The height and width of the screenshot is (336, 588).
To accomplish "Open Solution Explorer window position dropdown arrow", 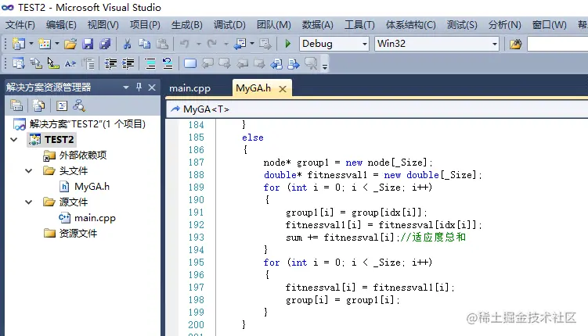I will pos(125,88).
